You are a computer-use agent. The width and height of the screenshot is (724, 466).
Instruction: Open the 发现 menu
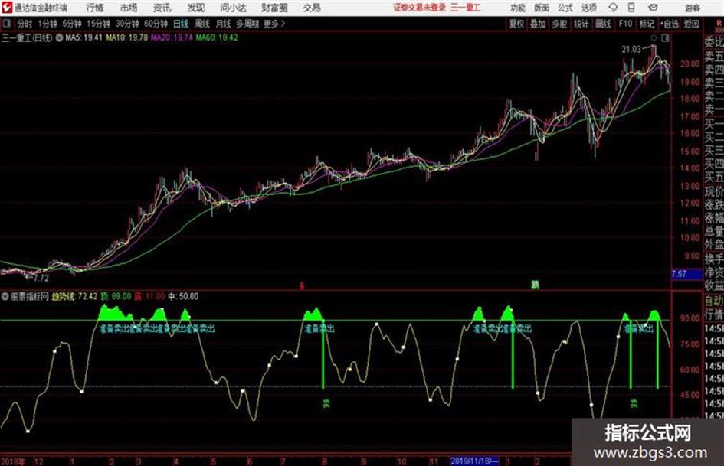196,8
